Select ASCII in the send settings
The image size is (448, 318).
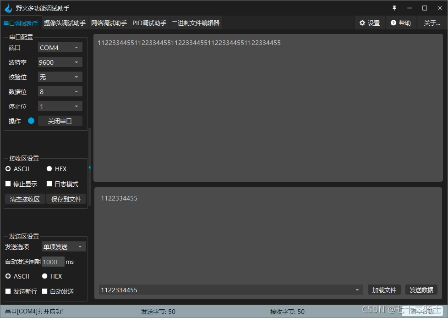(17, 276)
